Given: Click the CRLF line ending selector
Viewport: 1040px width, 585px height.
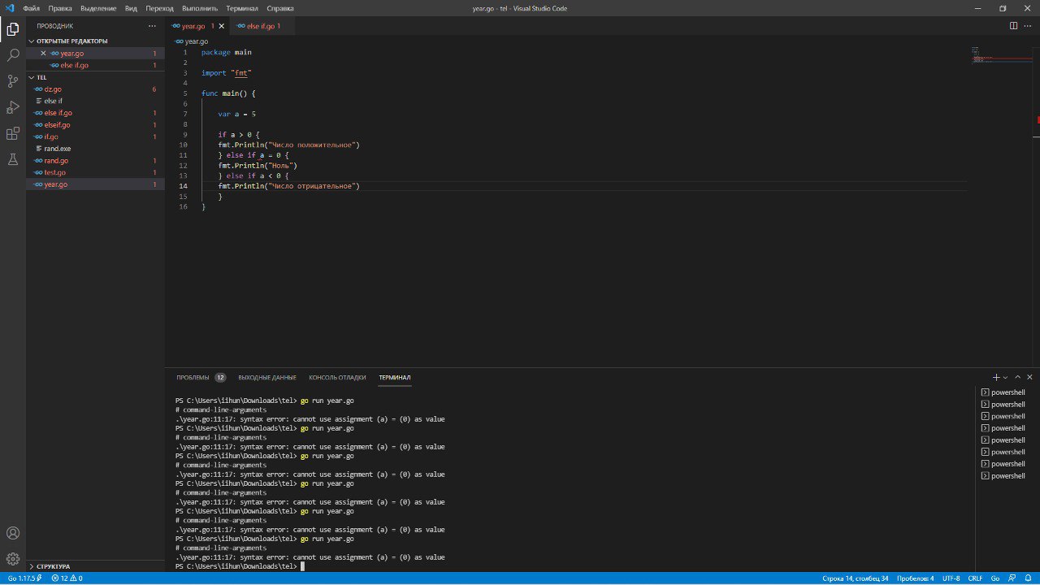Looking at the screenshot, I should coord(975,578).
